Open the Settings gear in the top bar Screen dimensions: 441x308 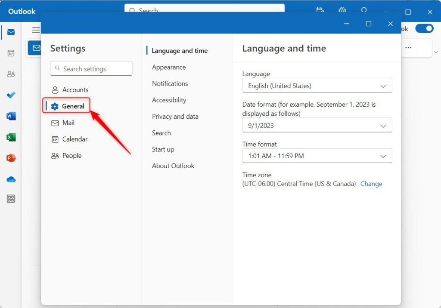pos(342,10)
